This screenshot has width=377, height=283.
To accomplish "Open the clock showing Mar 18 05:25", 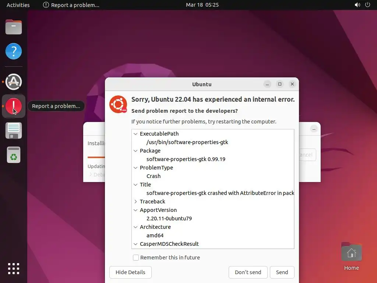I will pos(202,5).
